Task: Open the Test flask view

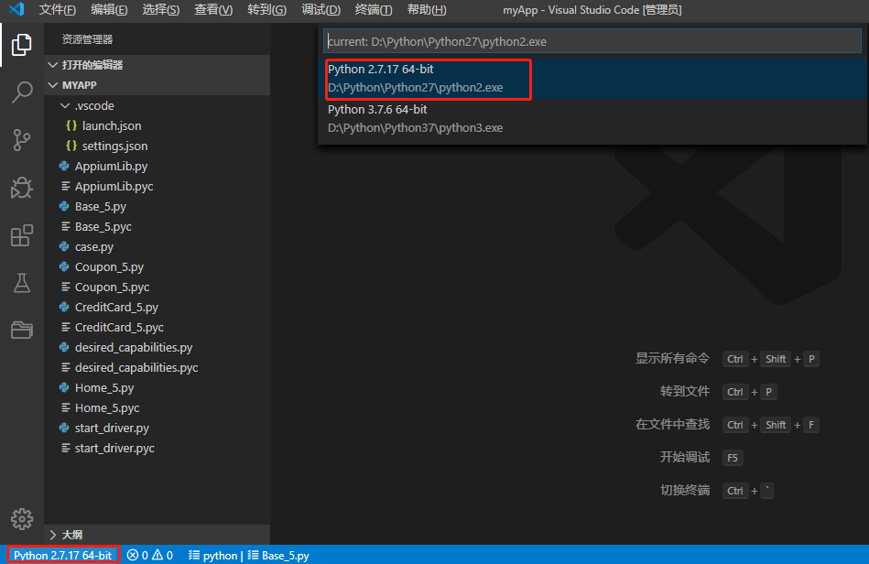Action: click(x=22, y=283)
